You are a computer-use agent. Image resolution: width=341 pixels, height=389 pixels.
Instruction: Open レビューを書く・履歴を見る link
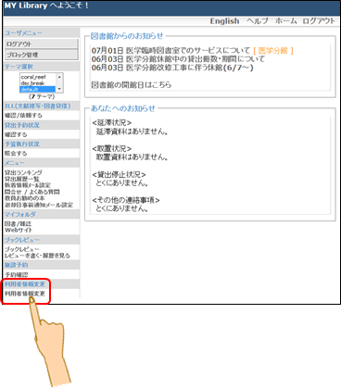click(37, 256)
